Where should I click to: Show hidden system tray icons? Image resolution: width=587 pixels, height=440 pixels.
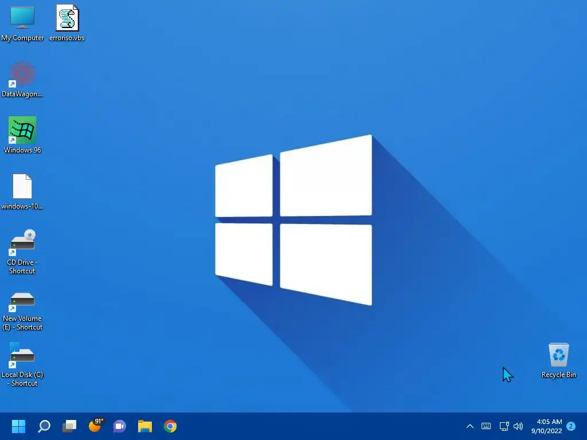click(x=470, y=426)
